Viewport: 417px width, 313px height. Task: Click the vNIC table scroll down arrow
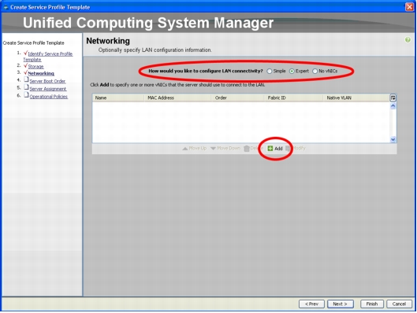(393, 139)
